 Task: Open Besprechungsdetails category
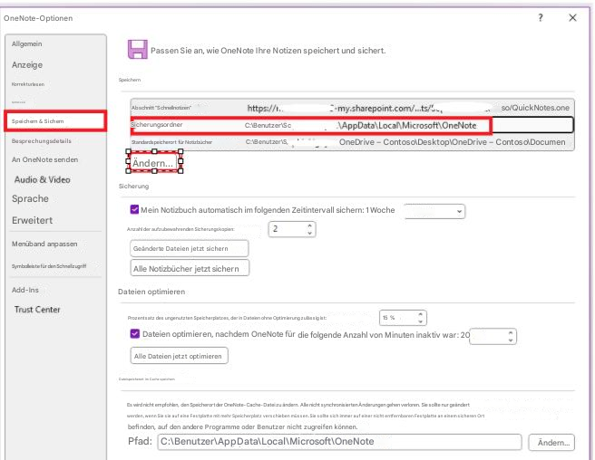[x=42, y=141]
